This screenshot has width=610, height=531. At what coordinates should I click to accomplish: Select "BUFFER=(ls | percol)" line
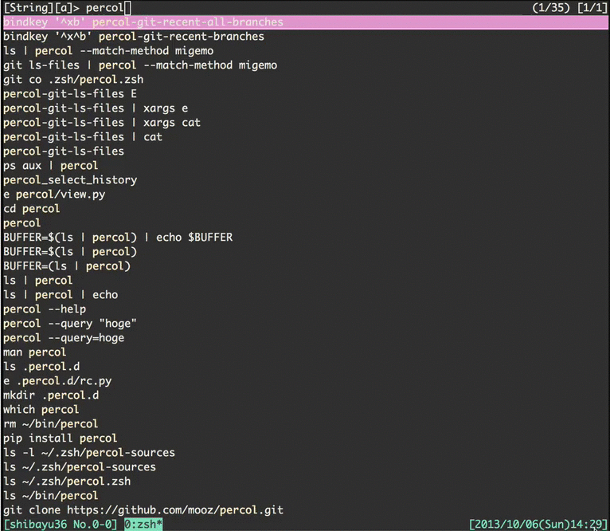67,266
